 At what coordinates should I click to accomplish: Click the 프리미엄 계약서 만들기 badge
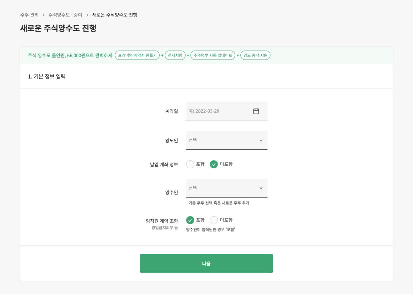[x=137, y=55]
